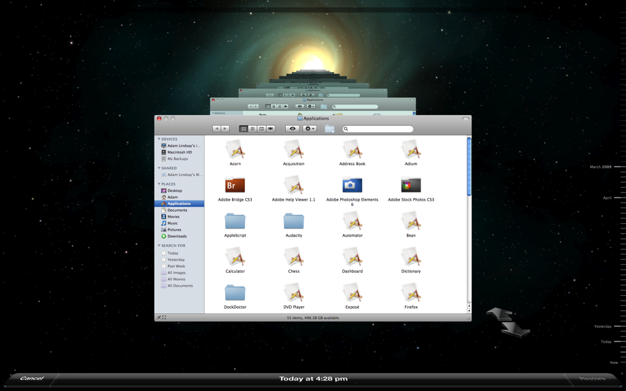
Task: Collapse the SHARED sidebar section
Action: (x=159, y=168)
